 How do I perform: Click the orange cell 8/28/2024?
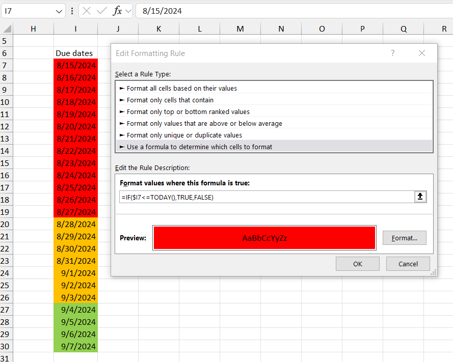click(76, 224)
